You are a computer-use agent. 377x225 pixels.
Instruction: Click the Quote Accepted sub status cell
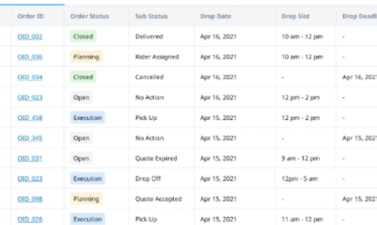(158, 199)
